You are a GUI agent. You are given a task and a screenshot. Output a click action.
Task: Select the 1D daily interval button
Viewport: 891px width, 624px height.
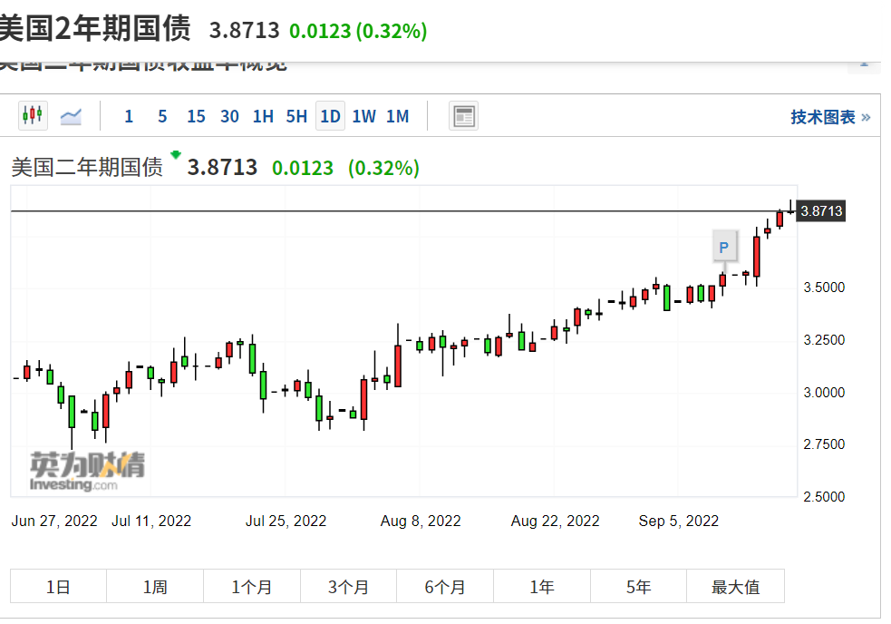(x=330, y=116)
